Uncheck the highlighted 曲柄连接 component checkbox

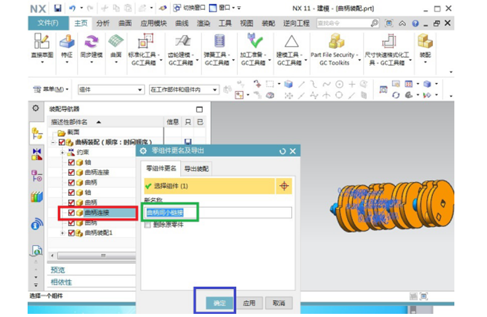pos(70,213)
